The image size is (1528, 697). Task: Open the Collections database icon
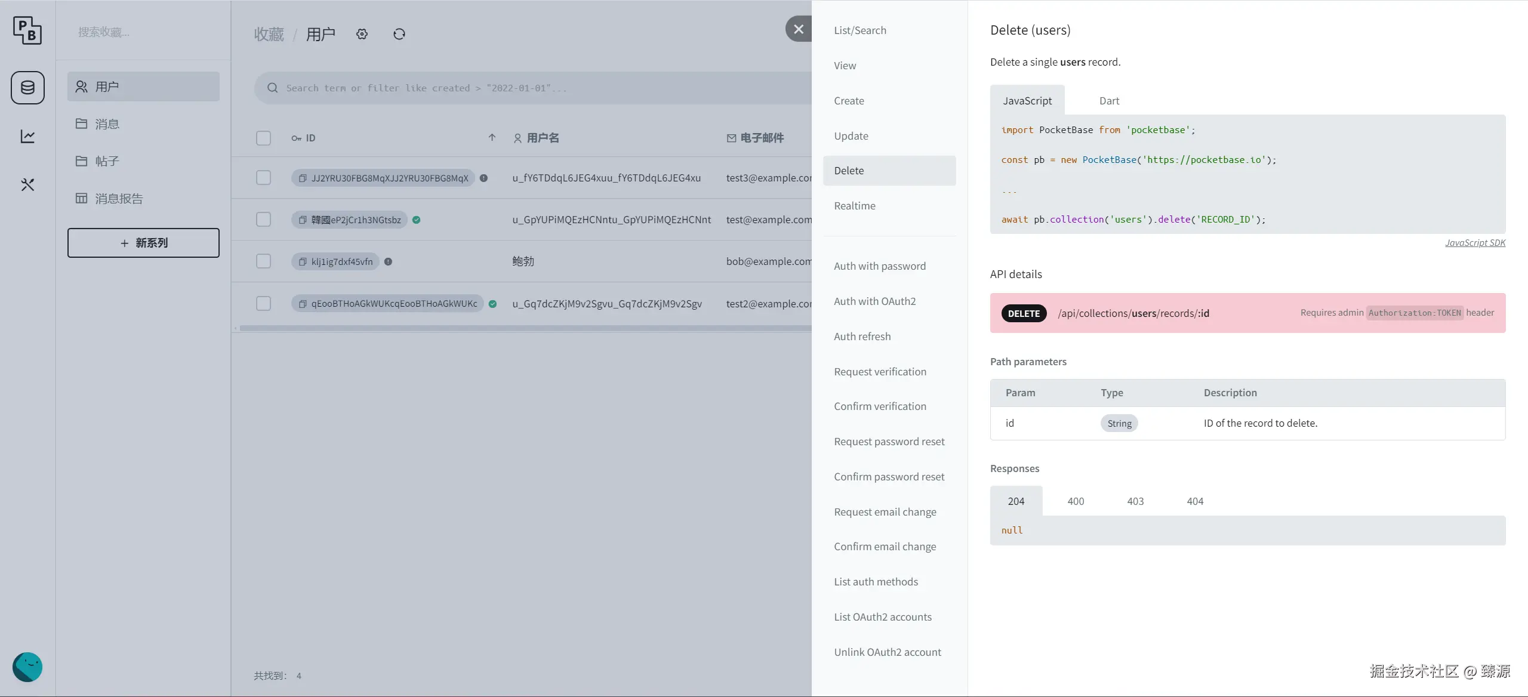click(x=27, y=88)
